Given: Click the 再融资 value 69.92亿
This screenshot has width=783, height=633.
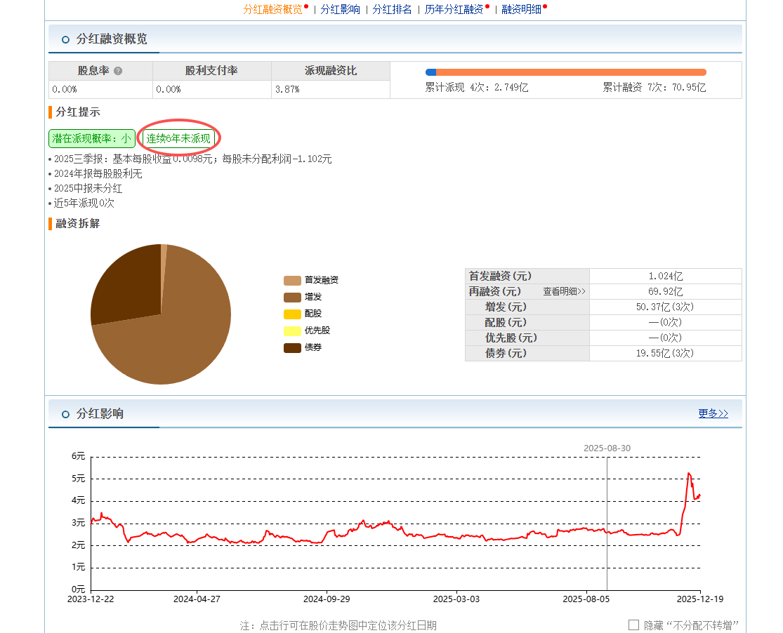Looking at the screenshot, I should [x=666, y=291].
